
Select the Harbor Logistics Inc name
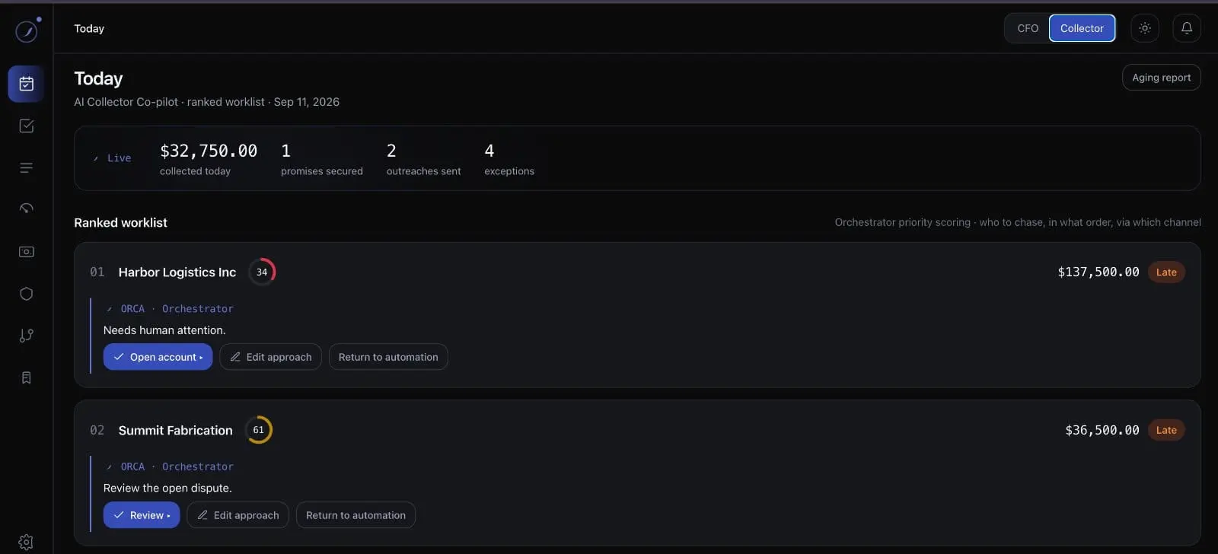pos(177,272)
